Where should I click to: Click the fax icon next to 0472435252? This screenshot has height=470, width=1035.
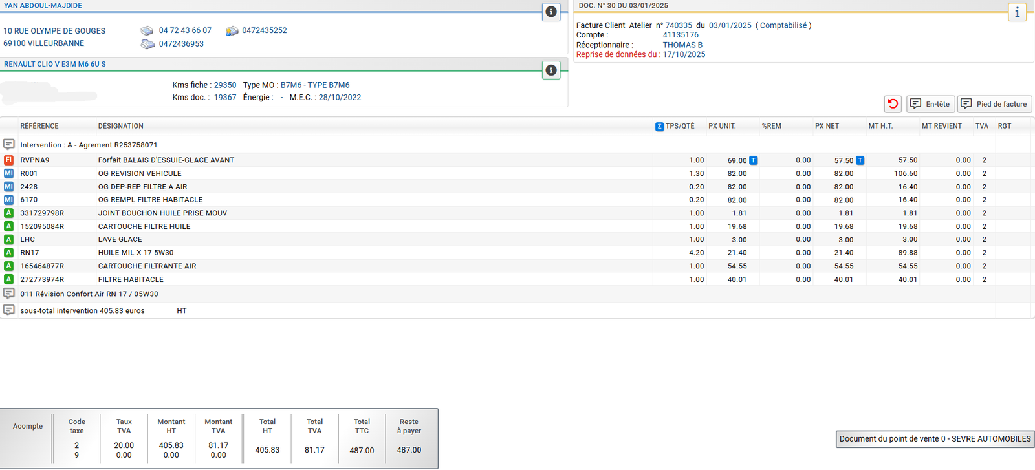232,31
